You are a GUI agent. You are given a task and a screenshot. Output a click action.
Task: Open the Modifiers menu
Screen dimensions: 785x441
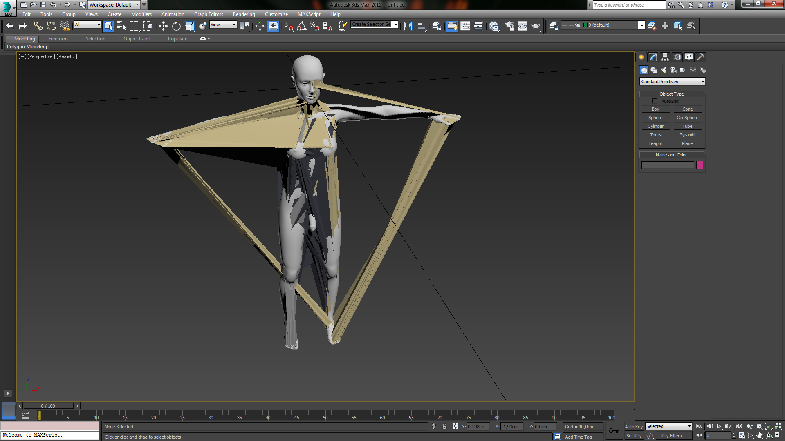point(141,14)
